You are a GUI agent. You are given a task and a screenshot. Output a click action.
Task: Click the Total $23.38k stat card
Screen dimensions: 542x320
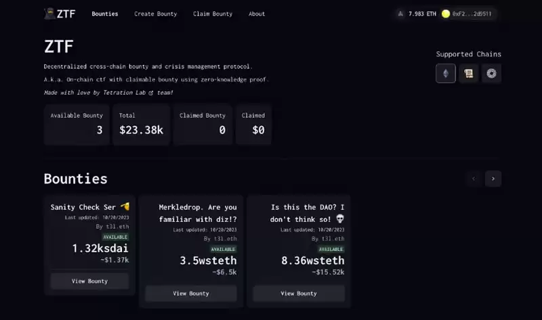click(141, 124)
